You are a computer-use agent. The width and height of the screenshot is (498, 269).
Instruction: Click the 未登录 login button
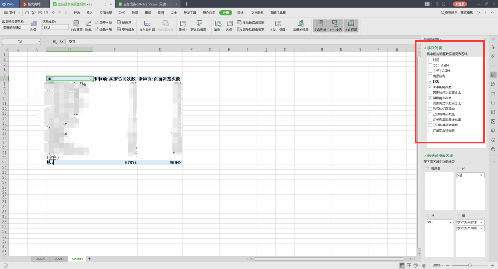(460, 4)
